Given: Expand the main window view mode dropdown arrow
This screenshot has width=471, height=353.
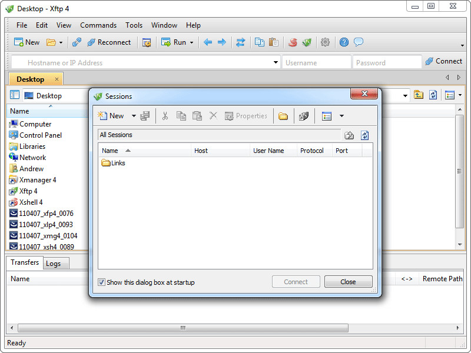Looking at the screenshot, I should click(x=460, y=95).
